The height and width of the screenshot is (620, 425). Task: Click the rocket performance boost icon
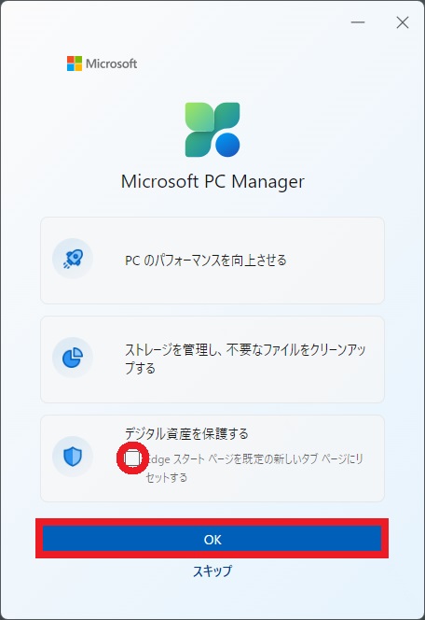click(x=73, y=259)
